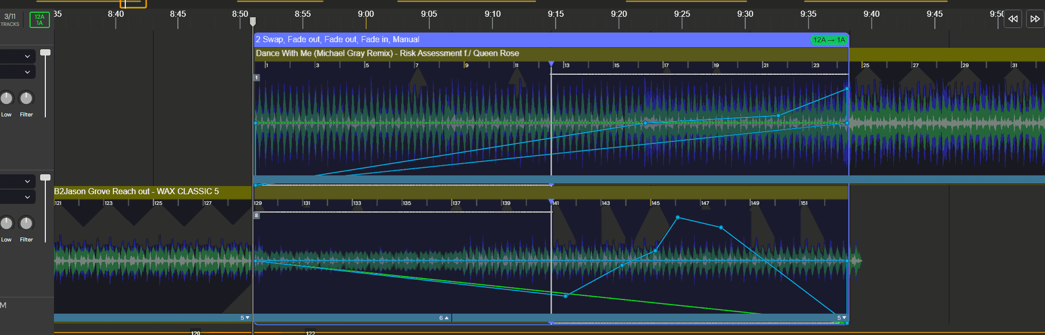This screenshot has width=1045, height=335.
Task: Click bar number 25 on the top track
Action: point(866,65)
